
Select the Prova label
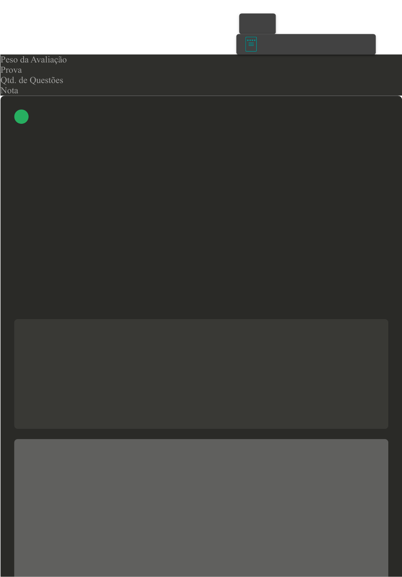pos(11,70)
